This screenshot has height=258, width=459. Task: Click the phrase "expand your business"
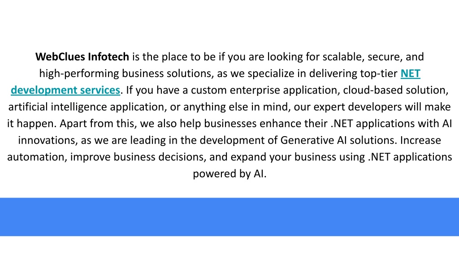tap(283, 157)
